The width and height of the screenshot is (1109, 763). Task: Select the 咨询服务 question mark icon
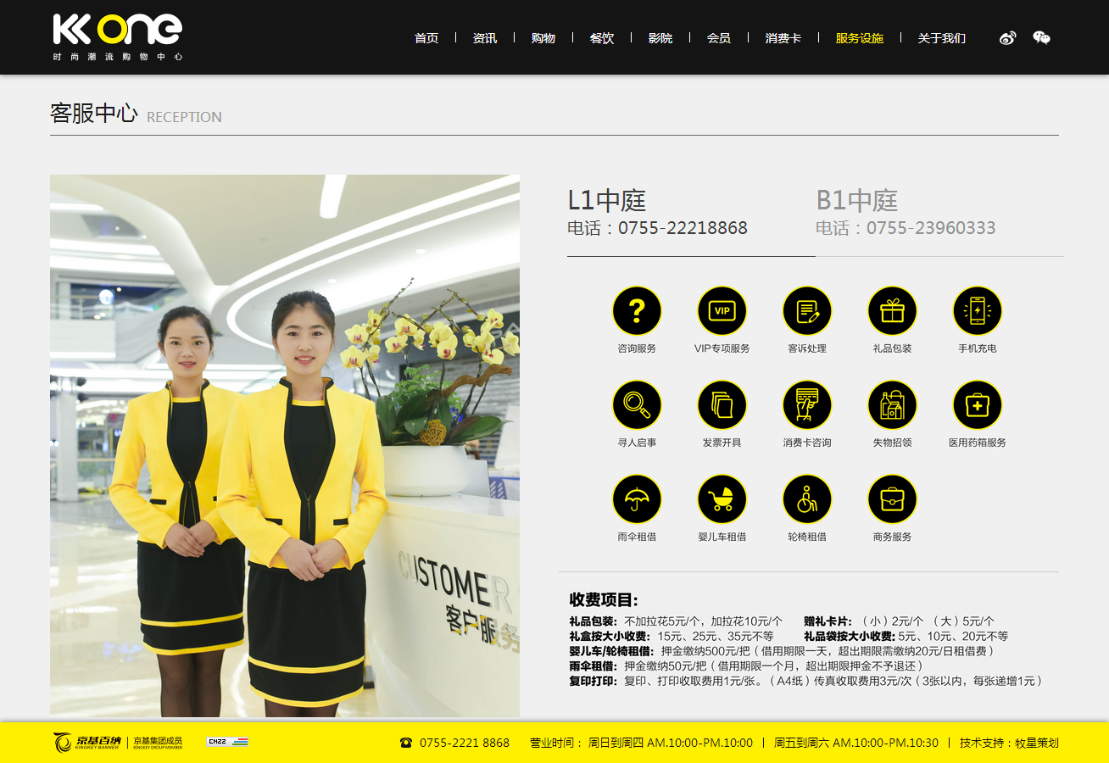[x=637, y=310]
